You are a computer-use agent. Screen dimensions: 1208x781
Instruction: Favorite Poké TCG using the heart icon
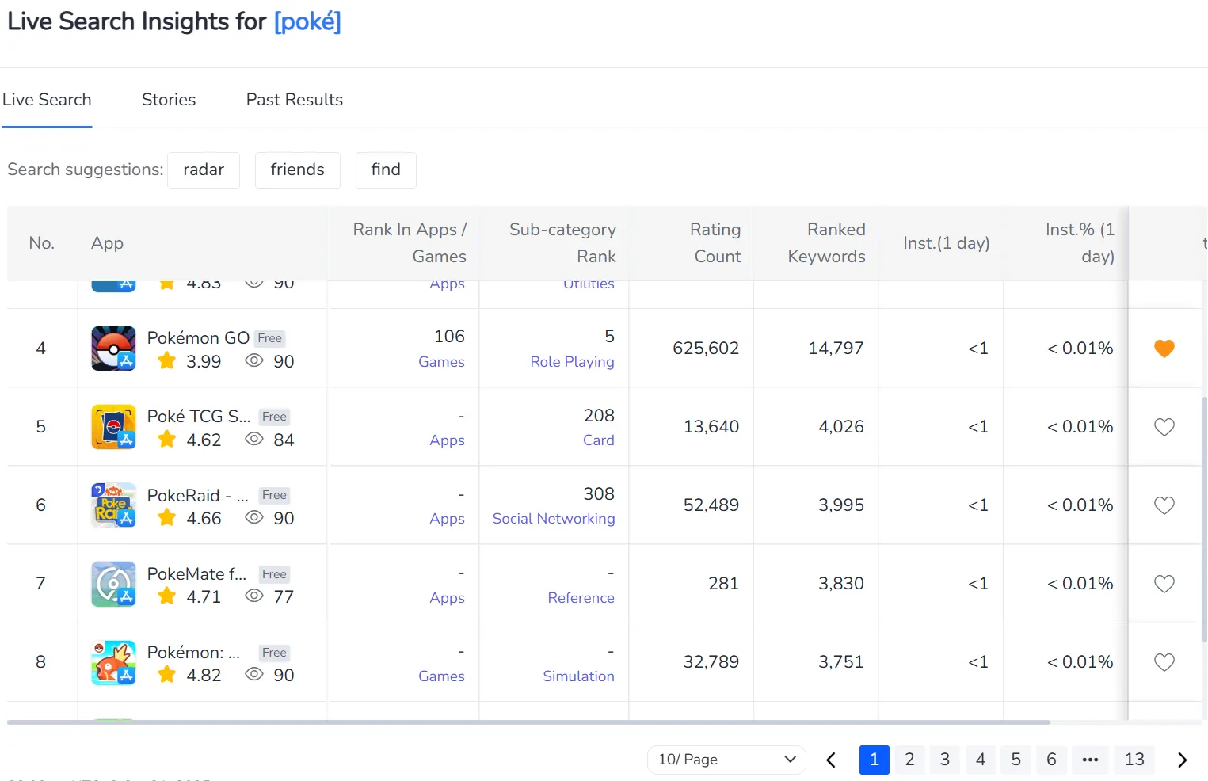pyautogui.click(x=1164, y=427)
